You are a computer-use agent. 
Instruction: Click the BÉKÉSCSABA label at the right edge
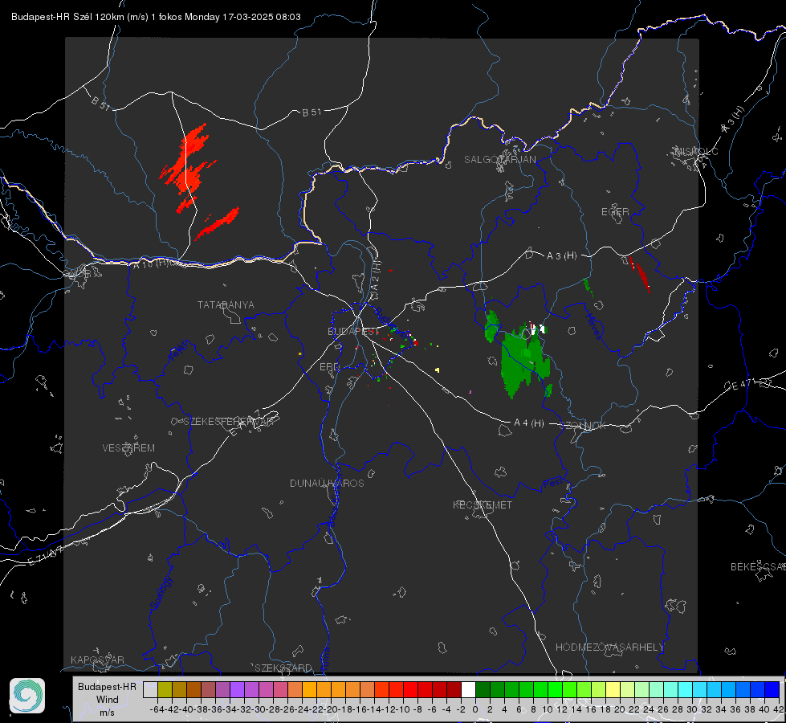[x=758, y=566]
